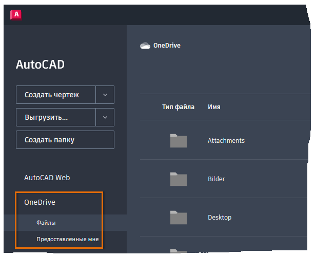Open Предоставленные мне under OneDrive
The width and height of the screenshot is (315, 258).
68,239
